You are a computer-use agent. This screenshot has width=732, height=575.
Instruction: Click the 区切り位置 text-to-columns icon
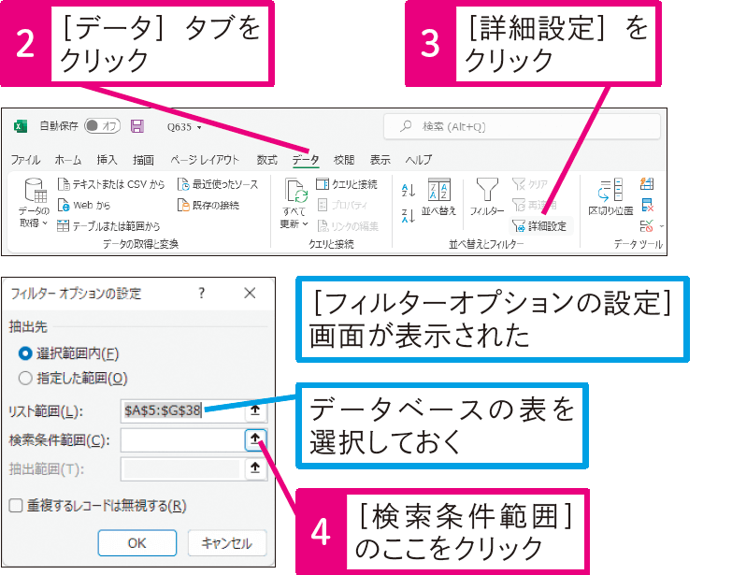610,191
